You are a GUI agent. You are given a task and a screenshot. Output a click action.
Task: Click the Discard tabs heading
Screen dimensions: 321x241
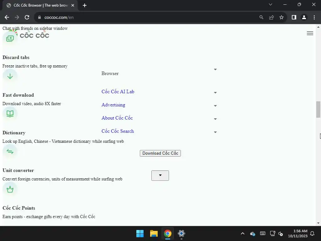(16, 57)
